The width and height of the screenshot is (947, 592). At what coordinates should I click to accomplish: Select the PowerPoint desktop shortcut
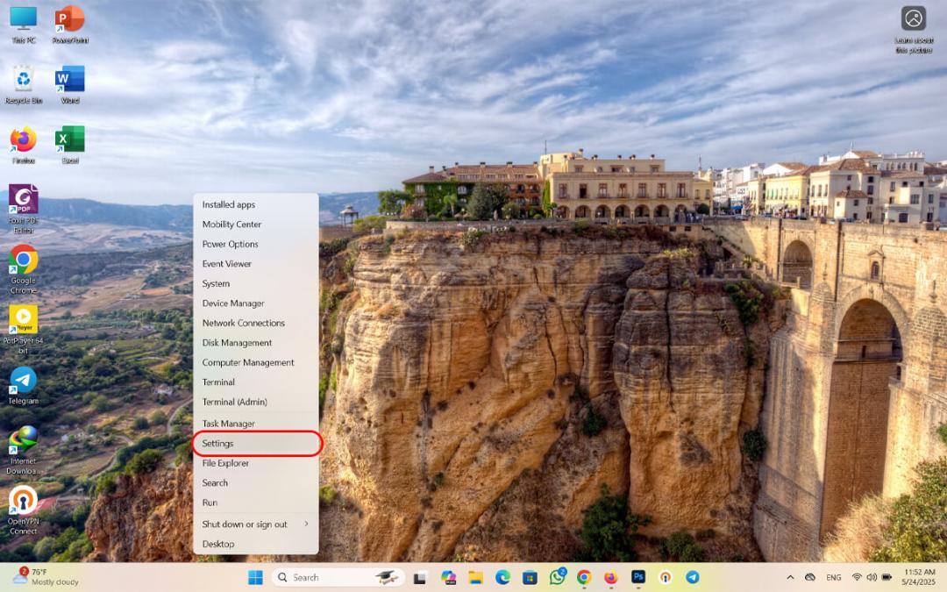[x=70, y=25]
